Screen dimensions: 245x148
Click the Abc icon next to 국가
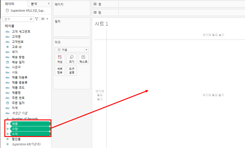[8, 52]
